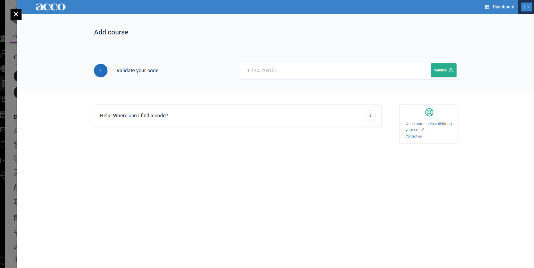Open the profile person sidebar icon
The width and height of the screenshot is (534, 268).
coord(3,53)
